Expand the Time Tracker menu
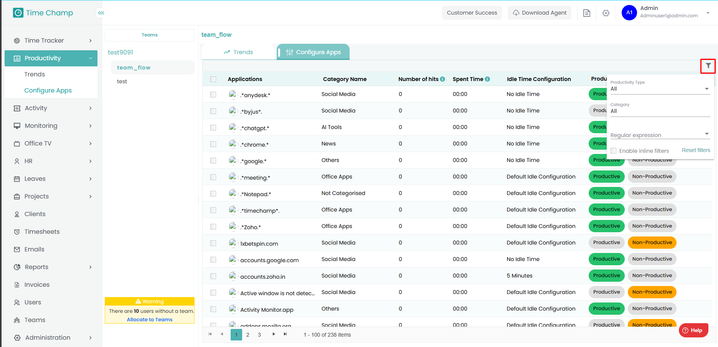This screenshot has width=718, height=347. 52,41
